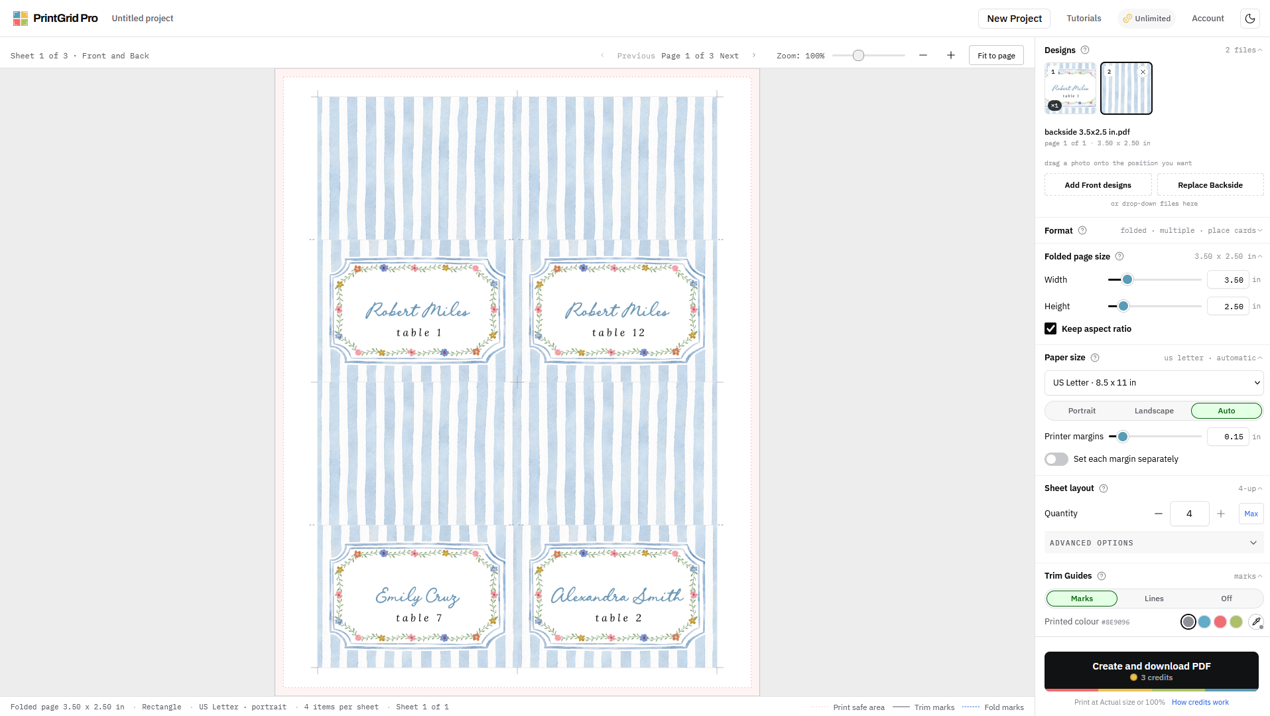Open How credits work link
1270x716 pixels.
click(1200, 702)
